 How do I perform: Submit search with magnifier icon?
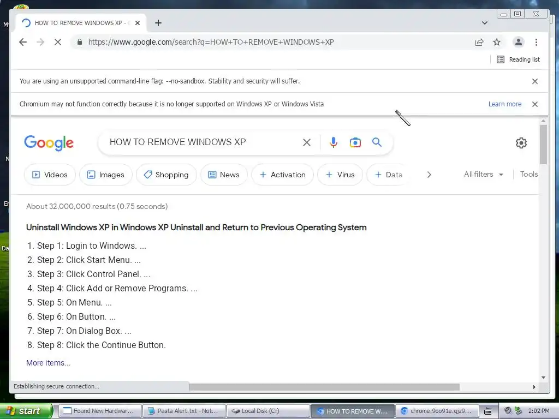click(377, 142)
